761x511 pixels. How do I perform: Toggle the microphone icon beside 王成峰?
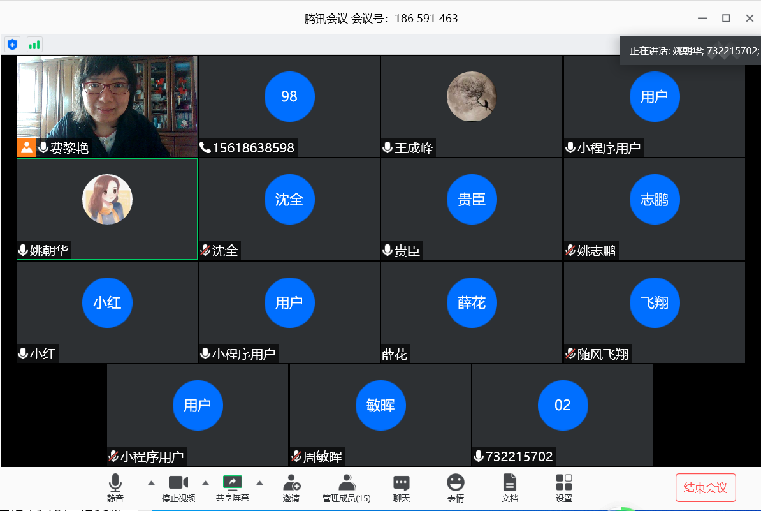point(387,147)
